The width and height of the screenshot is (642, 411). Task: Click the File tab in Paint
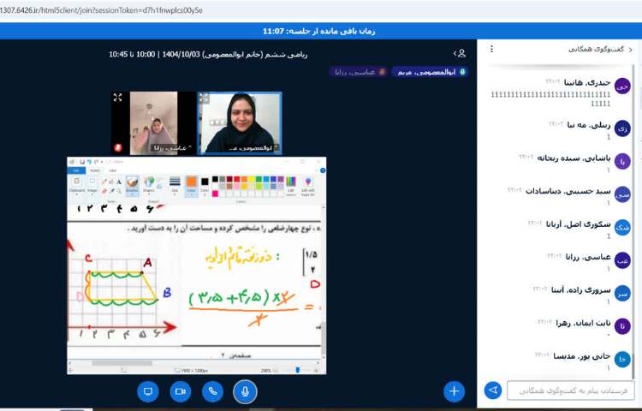click(x=75, y=170)
